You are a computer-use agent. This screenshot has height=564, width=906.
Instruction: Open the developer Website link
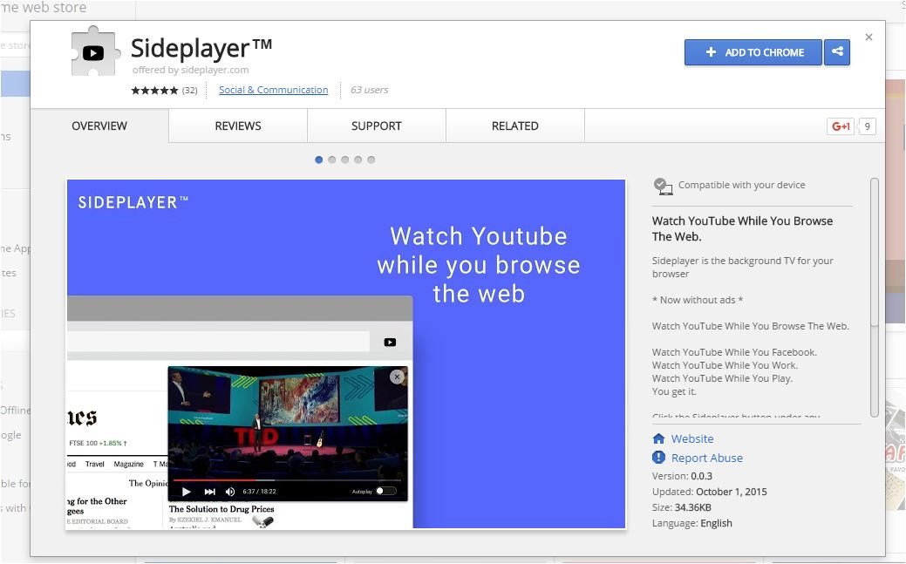pos(692,438)
